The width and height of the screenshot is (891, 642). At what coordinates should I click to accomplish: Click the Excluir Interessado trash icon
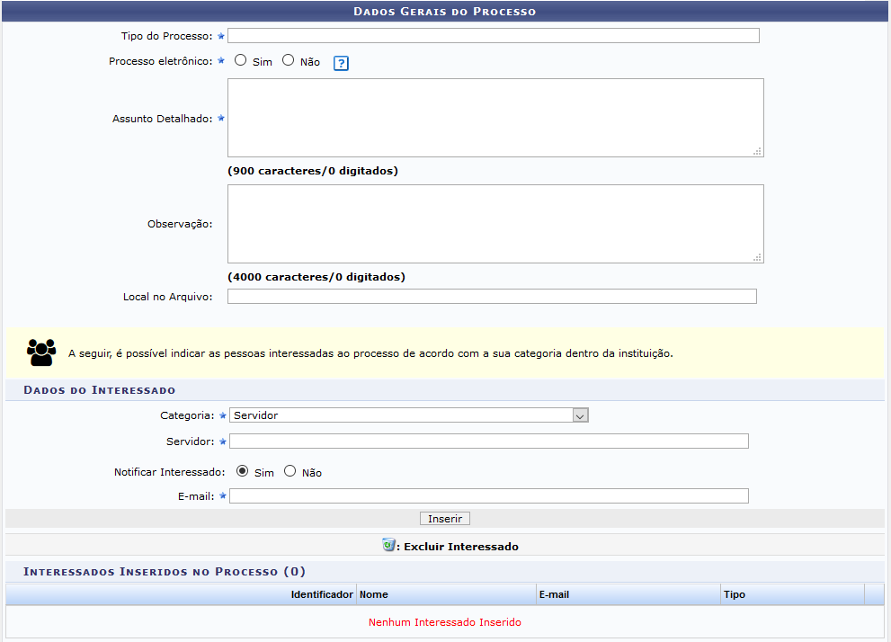click(388, 545)
